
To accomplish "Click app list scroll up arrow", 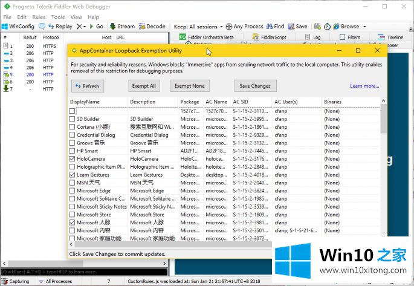I will pos(383,101).
